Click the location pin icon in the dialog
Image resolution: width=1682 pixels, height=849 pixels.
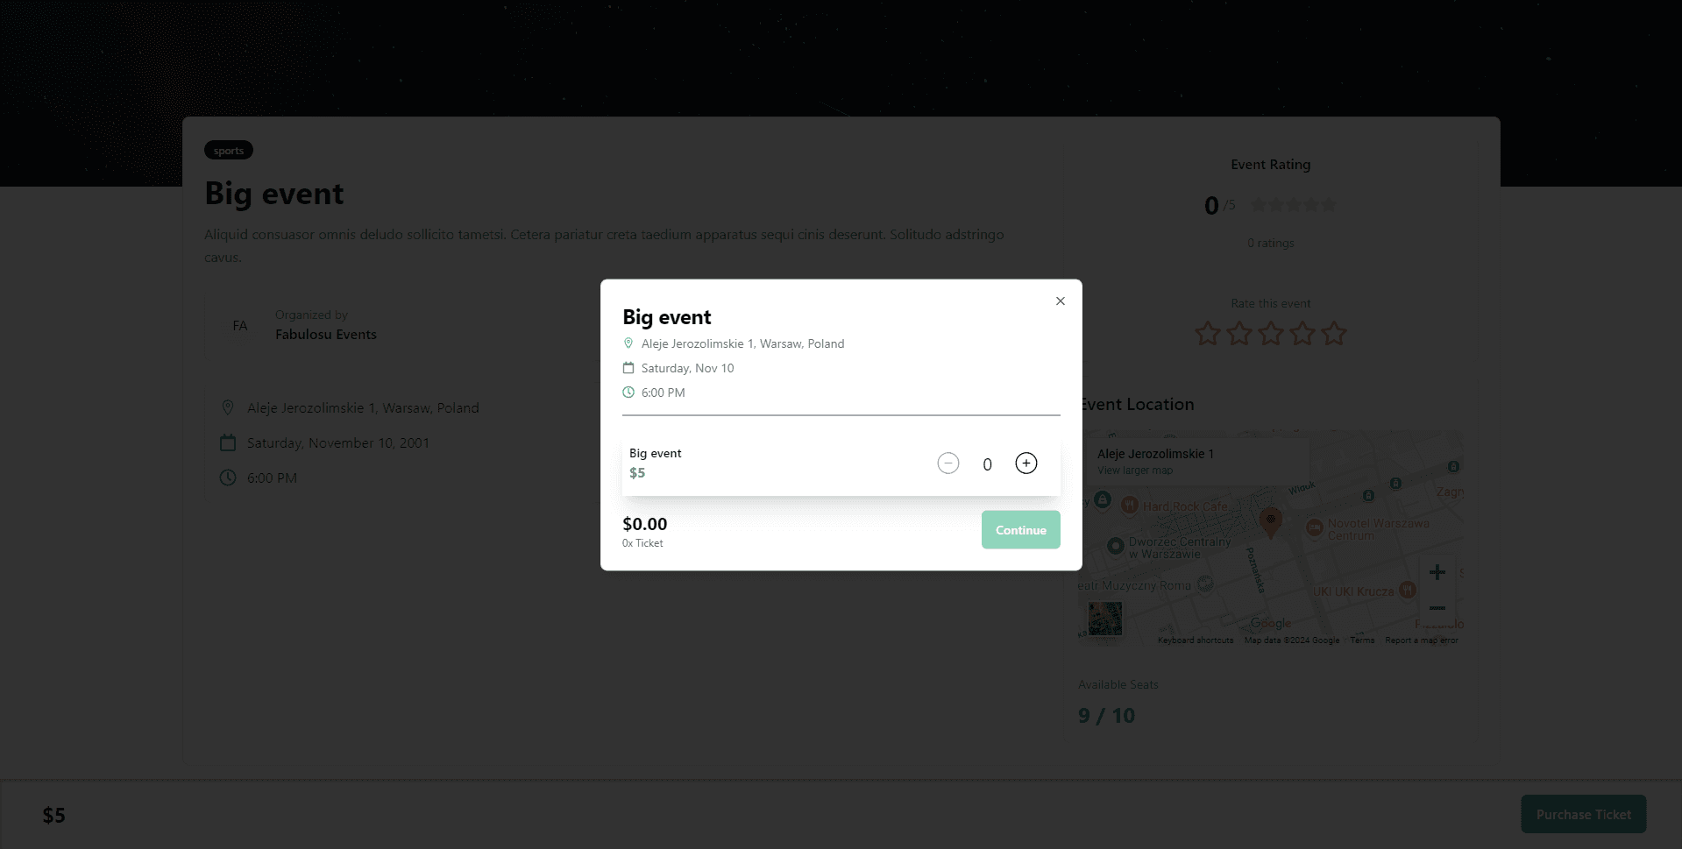tap(628, 343)
